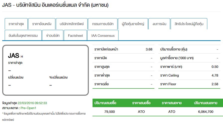
Task: Click the disclaimer note below market status
Action: click(44, 117)
